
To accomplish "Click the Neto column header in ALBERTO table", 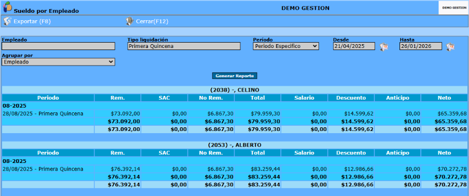I will click(444, 153).
